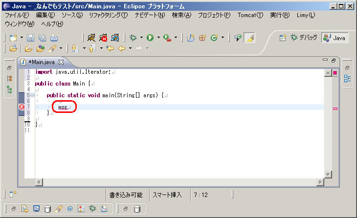Switch to the Java perspective

335,38
